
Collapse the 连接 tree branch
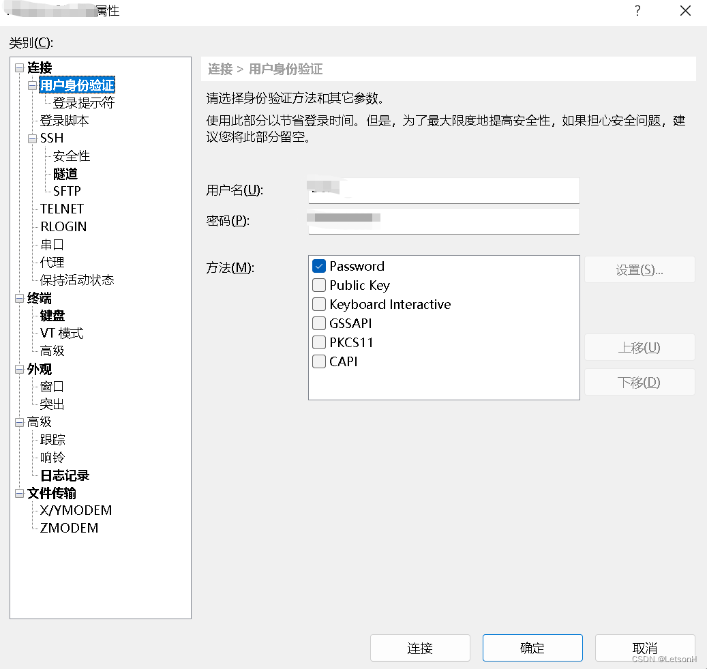[18, 67]
